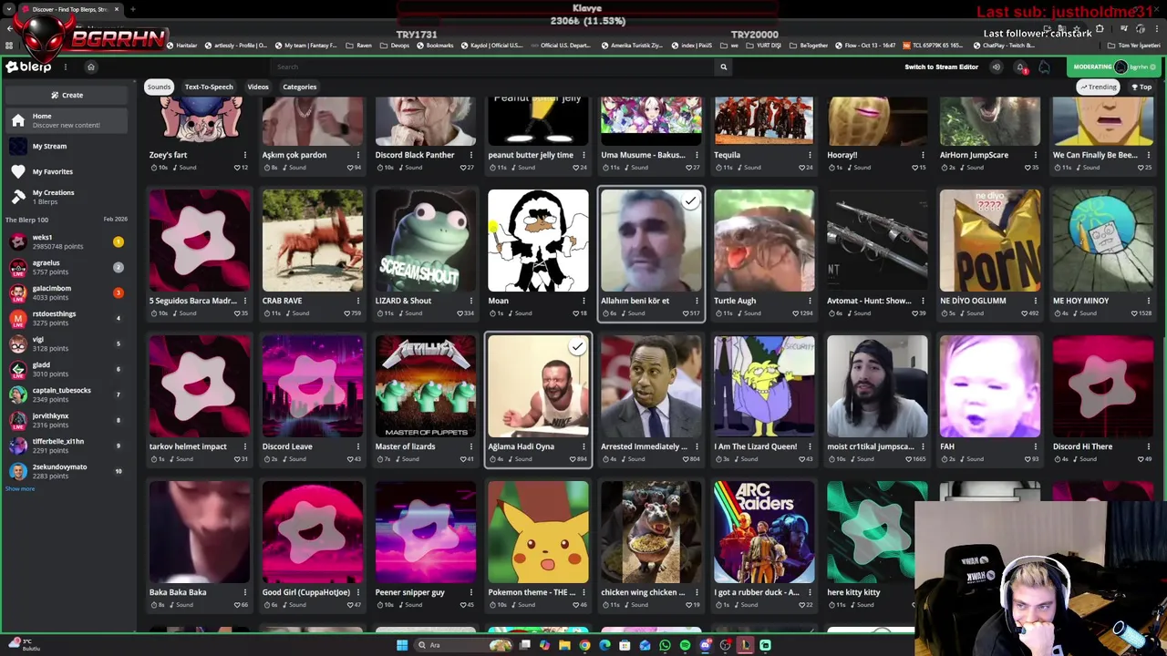Click Switch to Stream Editor

tap(941, 67)
